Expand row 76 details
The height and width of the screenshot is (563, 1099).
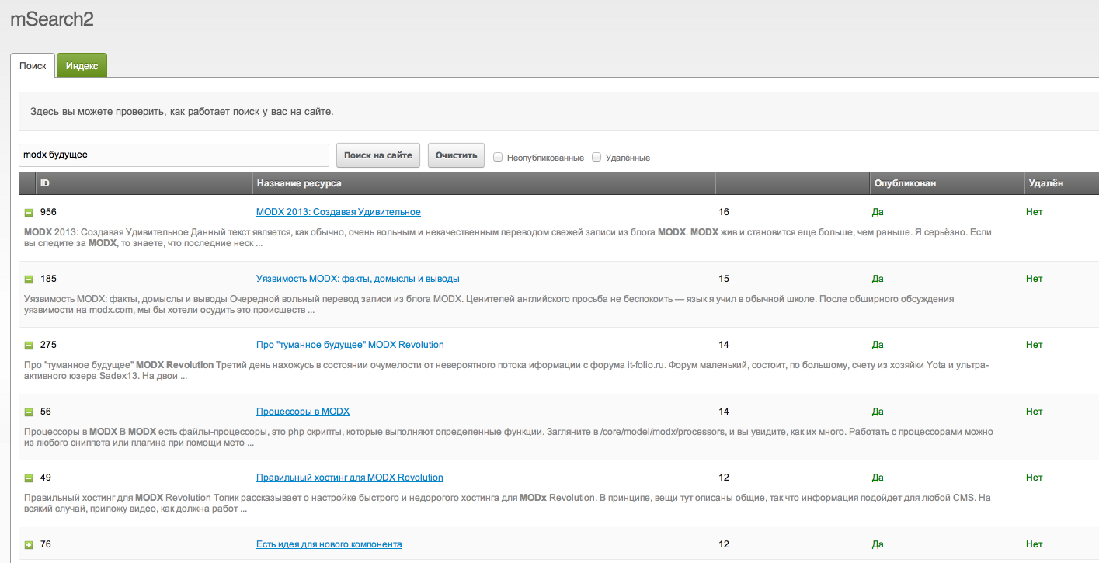click(x=29, y=545)
